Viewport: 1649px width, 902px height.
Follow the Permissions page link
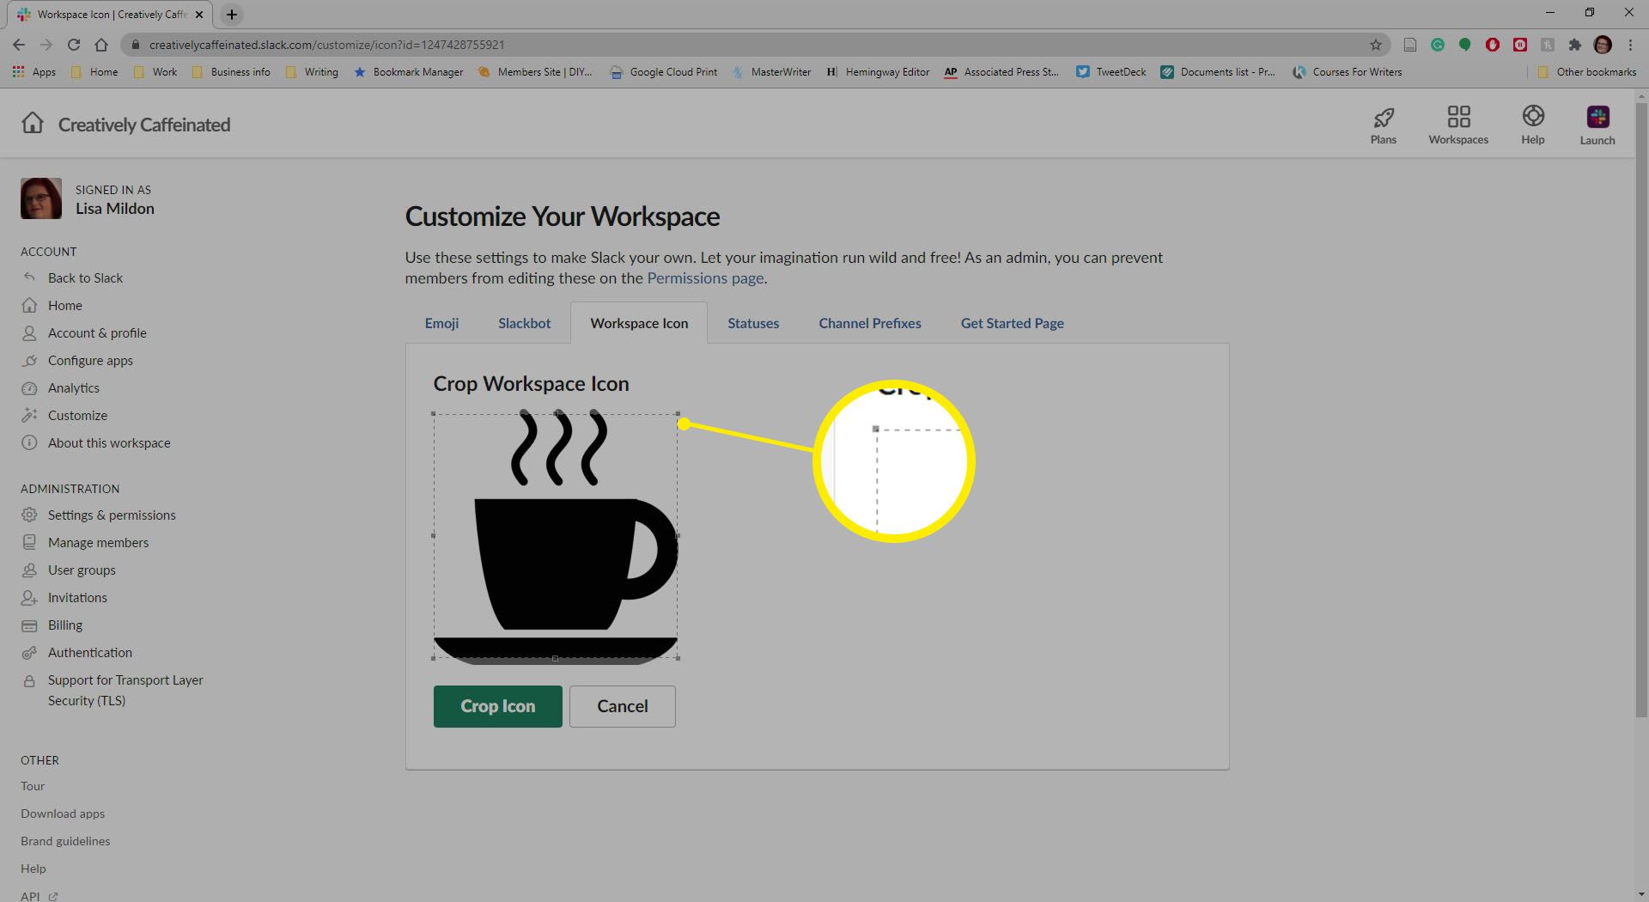click(704, 278)
